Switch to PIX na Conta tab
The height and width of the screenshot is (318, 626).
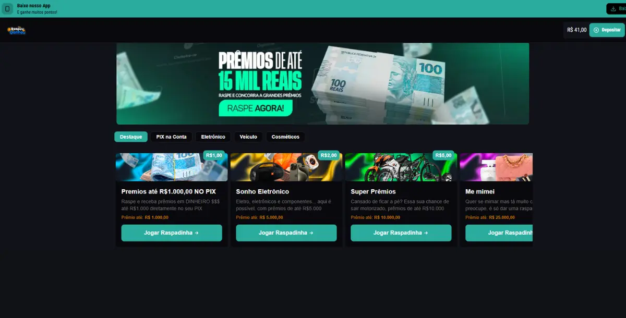tap(171, 137)
